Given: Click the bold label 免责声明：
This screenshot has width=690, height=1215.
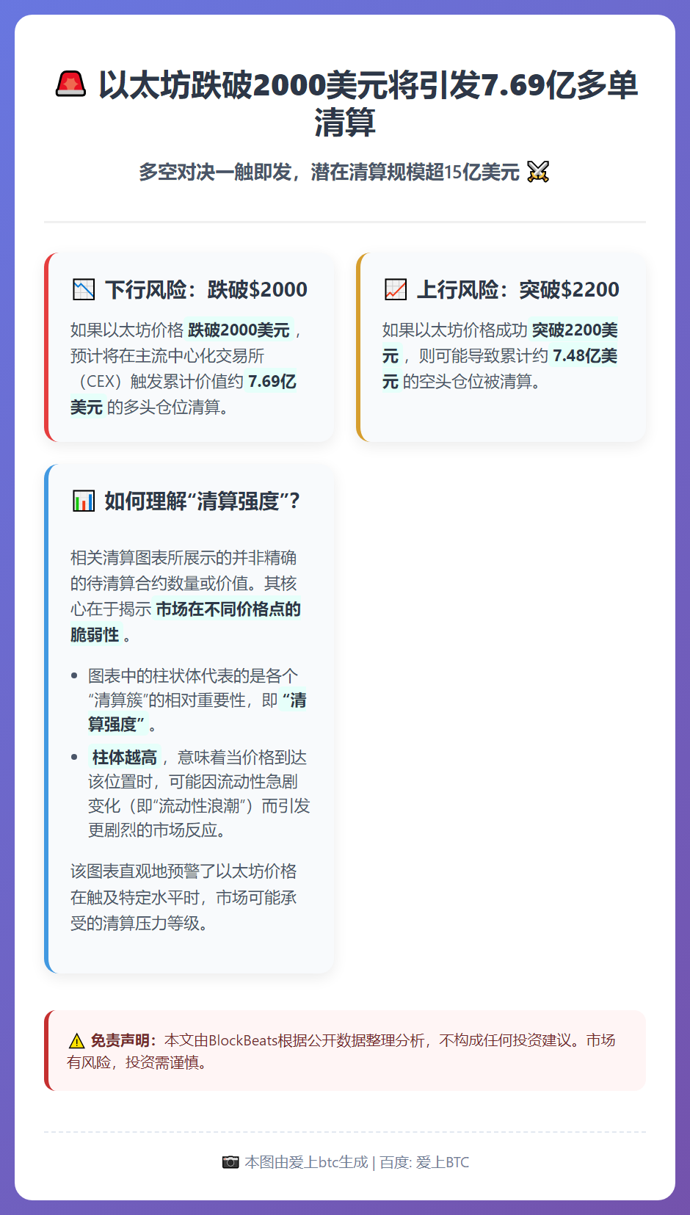Looking at the screenshot, I should [123, 1040].
